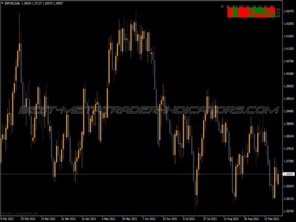Click the H4 timeframe label
The image size is (296, 222).
point(254,6)
